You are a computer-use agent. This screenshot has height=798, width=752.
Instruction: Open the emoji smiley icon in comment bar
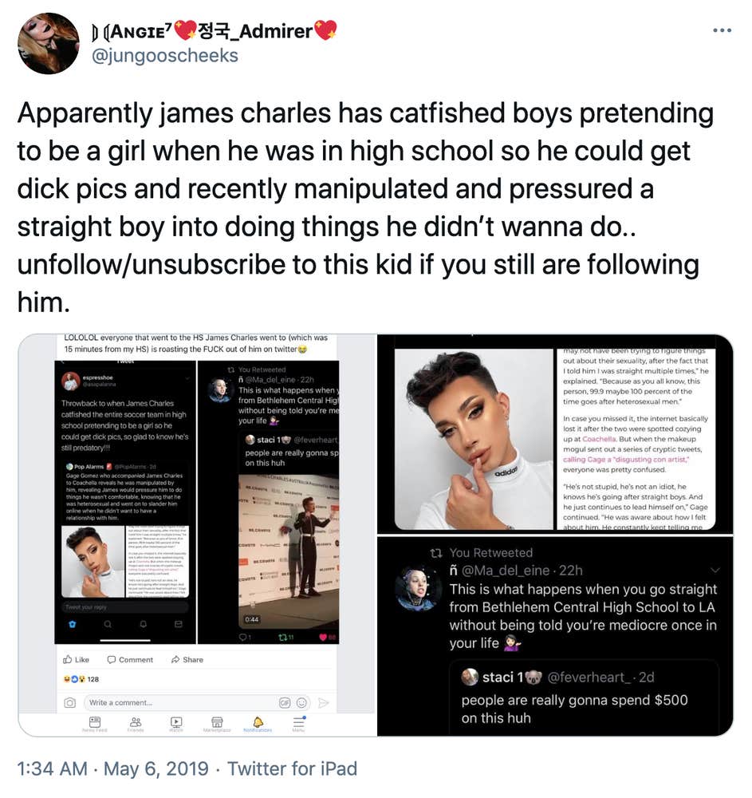point(301,702)
